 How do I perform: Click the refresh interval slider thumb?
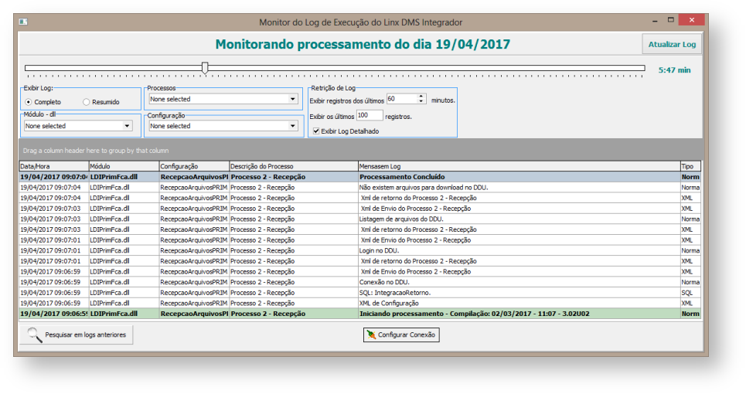(205, 67)
